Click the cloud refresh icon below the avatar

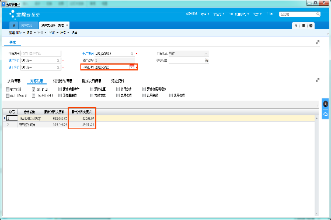[x=325, y=114]
